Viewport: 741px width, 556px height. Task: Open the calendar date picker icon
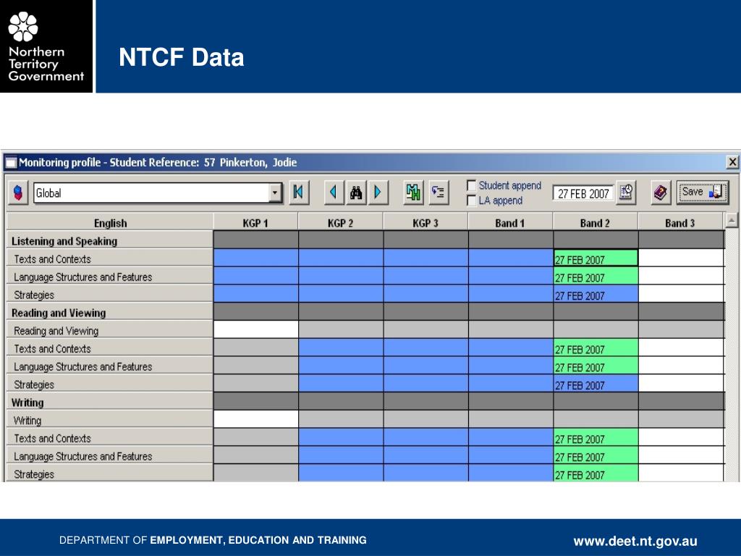point(626,193)
